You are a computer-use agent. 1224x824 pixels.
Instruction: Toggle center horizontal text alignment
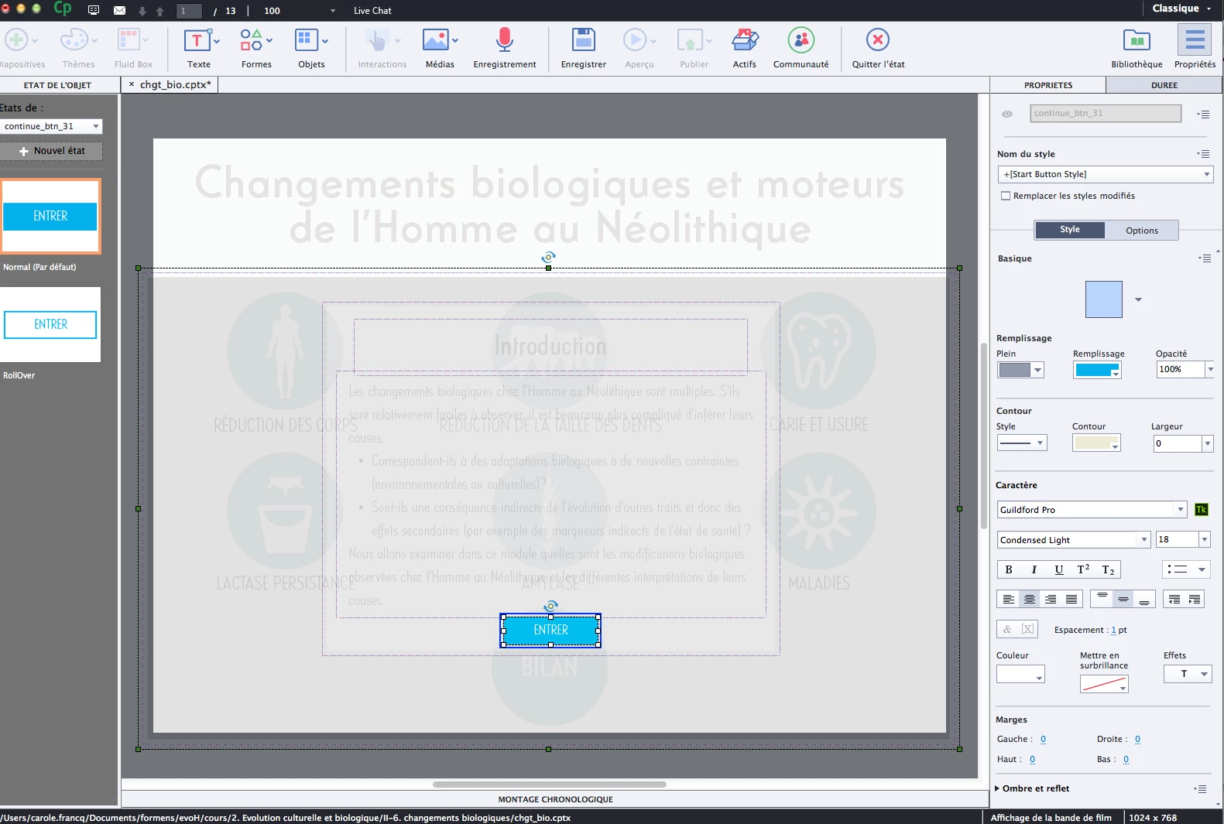tap(1029, 599)
